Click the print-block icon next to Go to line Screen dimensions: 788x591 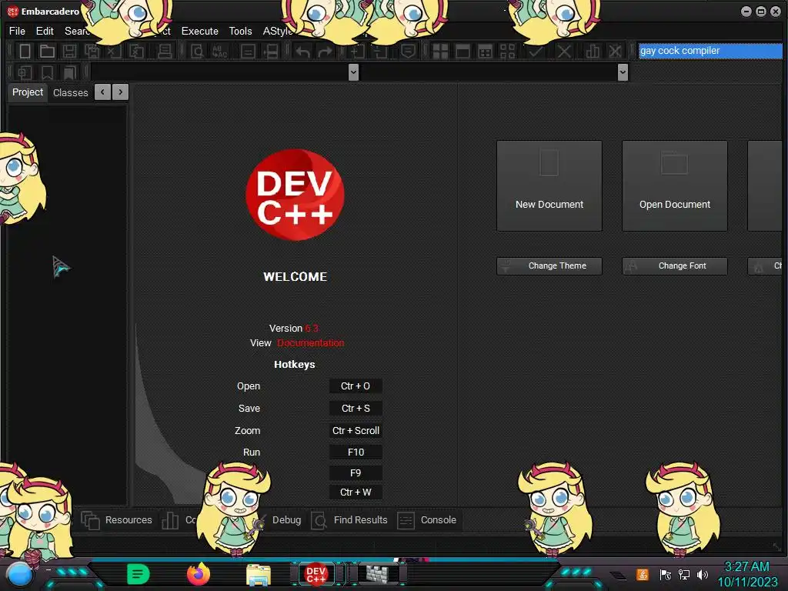tap(270, 51)
